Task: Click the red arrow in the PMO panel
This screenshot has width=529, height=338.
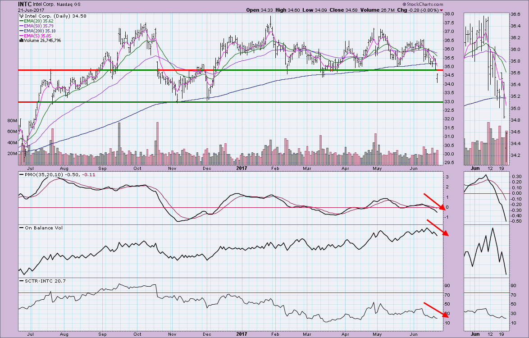Action: tap(434, 201)
